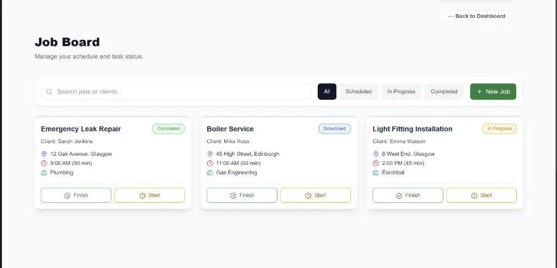Click the 8 West End, Glasgow address

[408, 154]
